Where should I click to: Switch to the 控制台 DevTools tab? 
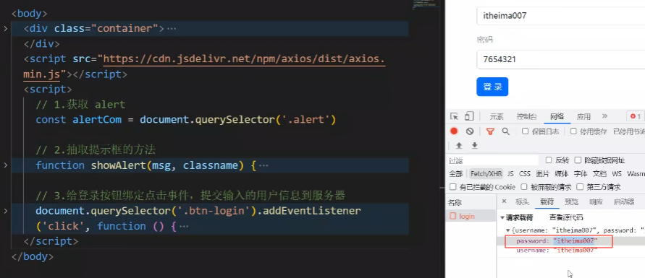526,116
